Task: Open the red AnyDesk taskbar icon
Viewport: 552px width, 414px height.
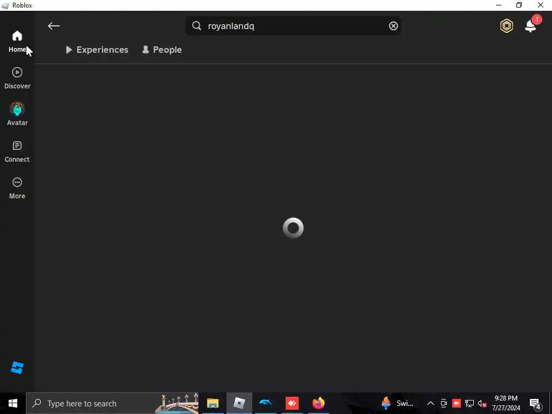Action: point(292,403)
